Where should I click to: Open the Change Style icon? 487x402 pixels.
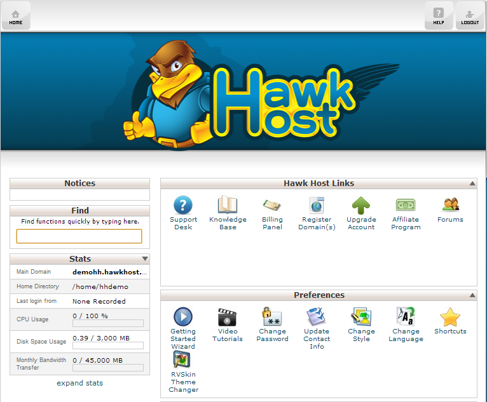tap(361, 317)
